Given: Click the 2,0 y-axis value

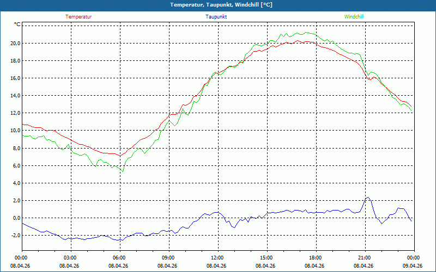Looking at the screenshot, I should [16, 201].
